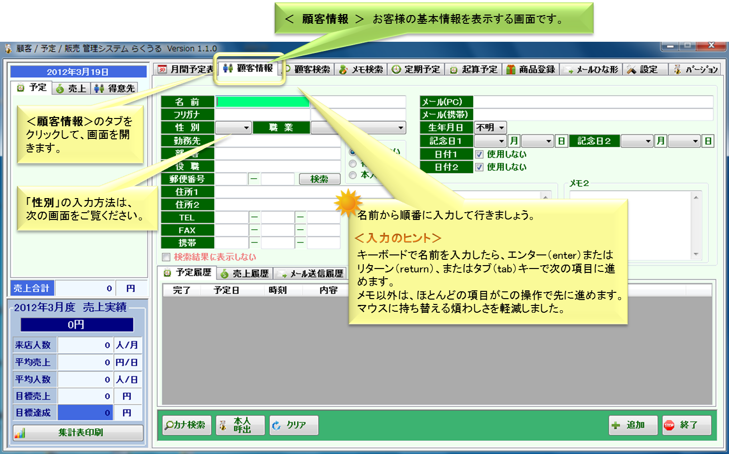Click the 0円 sales total bar

point(77,325)
